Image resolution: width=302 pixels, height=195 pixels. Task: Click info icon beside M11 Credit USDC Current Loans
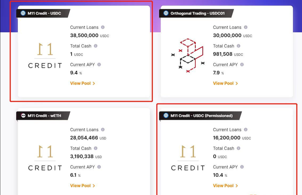point(103,27)
